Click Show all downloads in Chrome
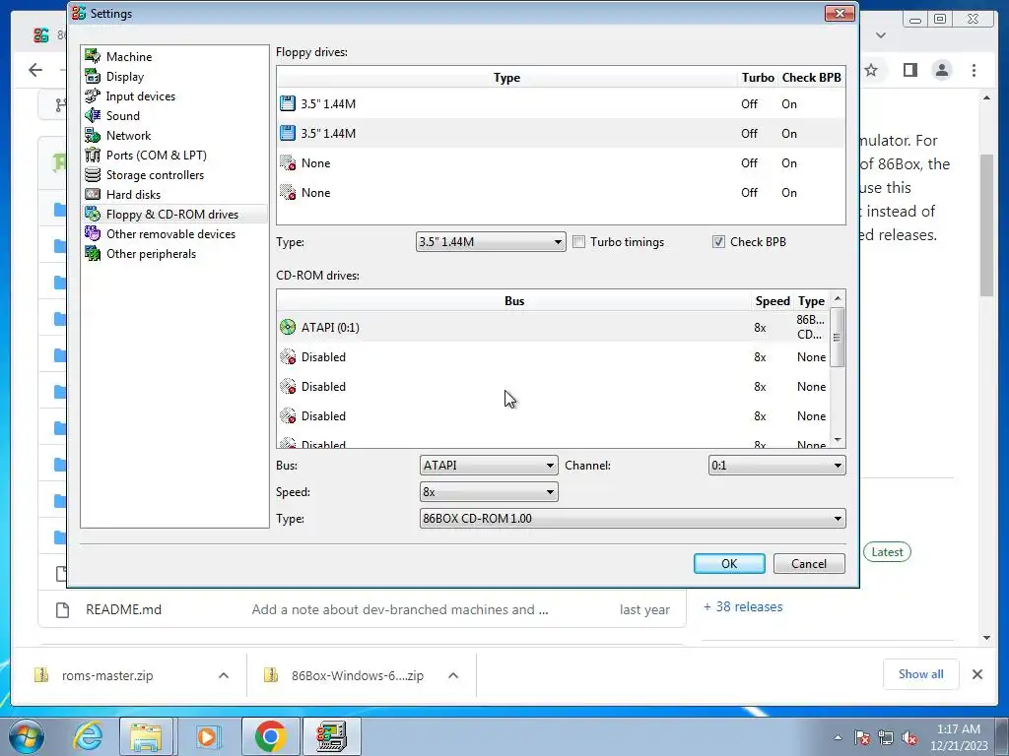 pyautogui.click(x=921, y=674)
